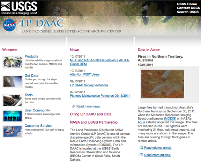This screenshot has height=162, width=201.
Task: Expand the Citing LP DAAC and Data heading
Action: pos(91,114)
